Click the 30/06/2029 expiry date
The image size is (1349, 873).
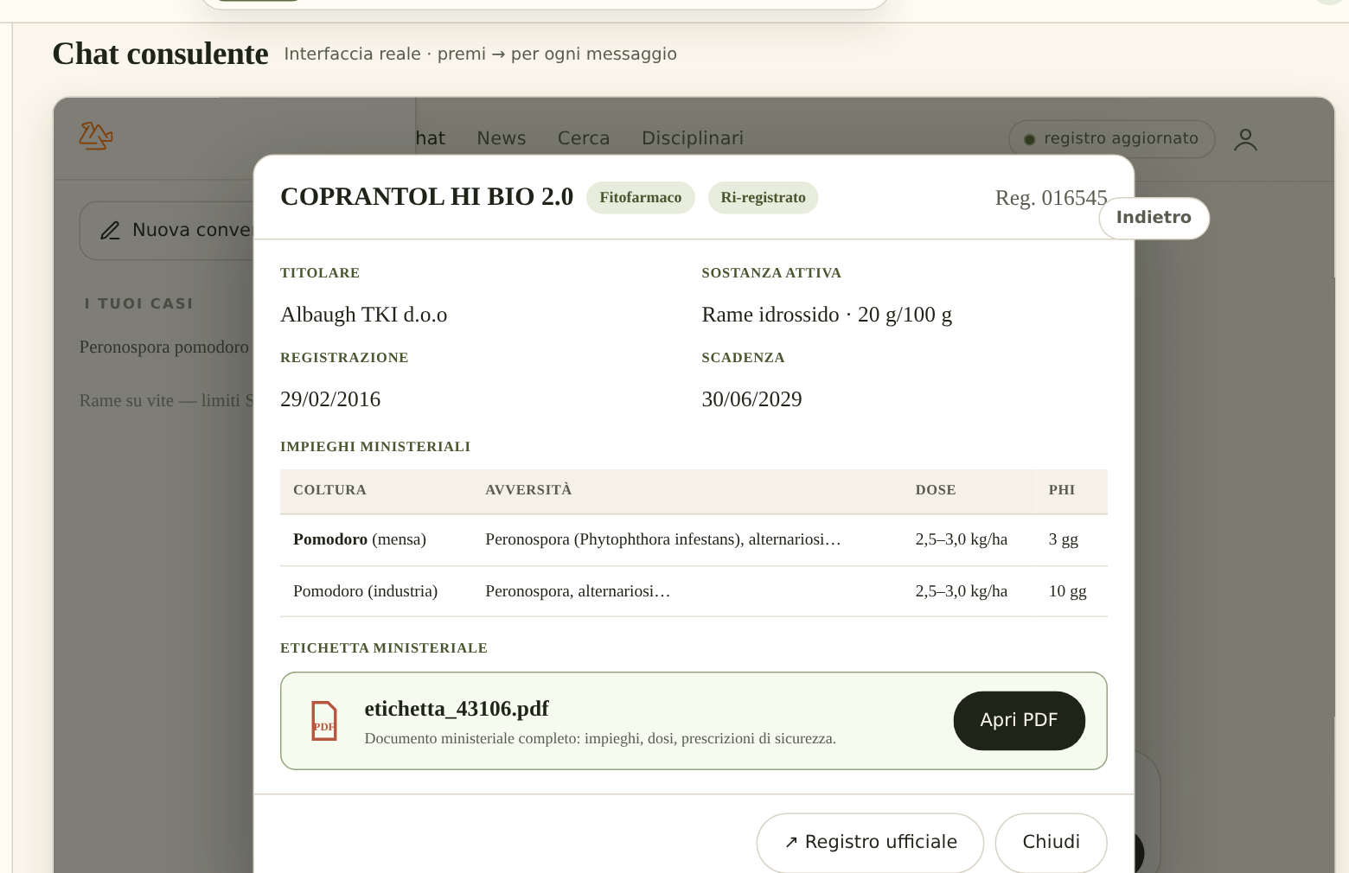pos(751,399)
